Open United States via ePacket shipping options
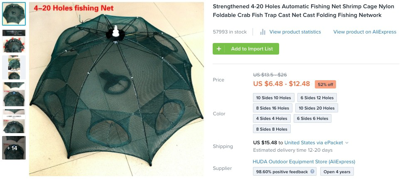 point(314,143)
